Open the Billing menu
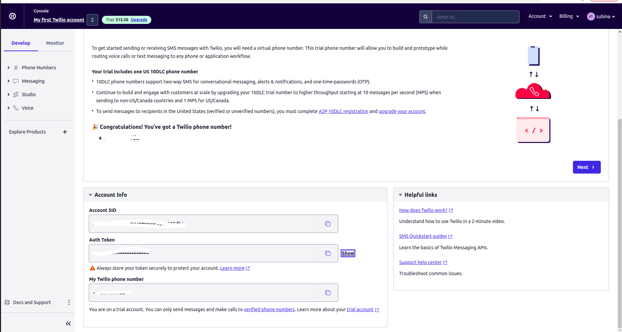 569,16
